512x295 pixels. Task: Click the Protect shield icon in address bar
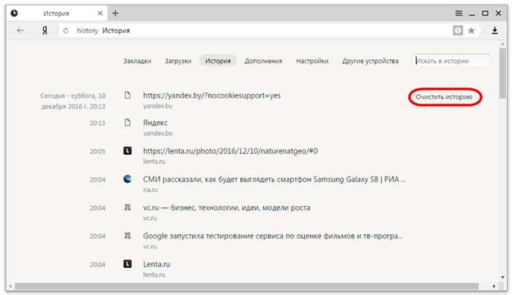click(x=457, y=31)
